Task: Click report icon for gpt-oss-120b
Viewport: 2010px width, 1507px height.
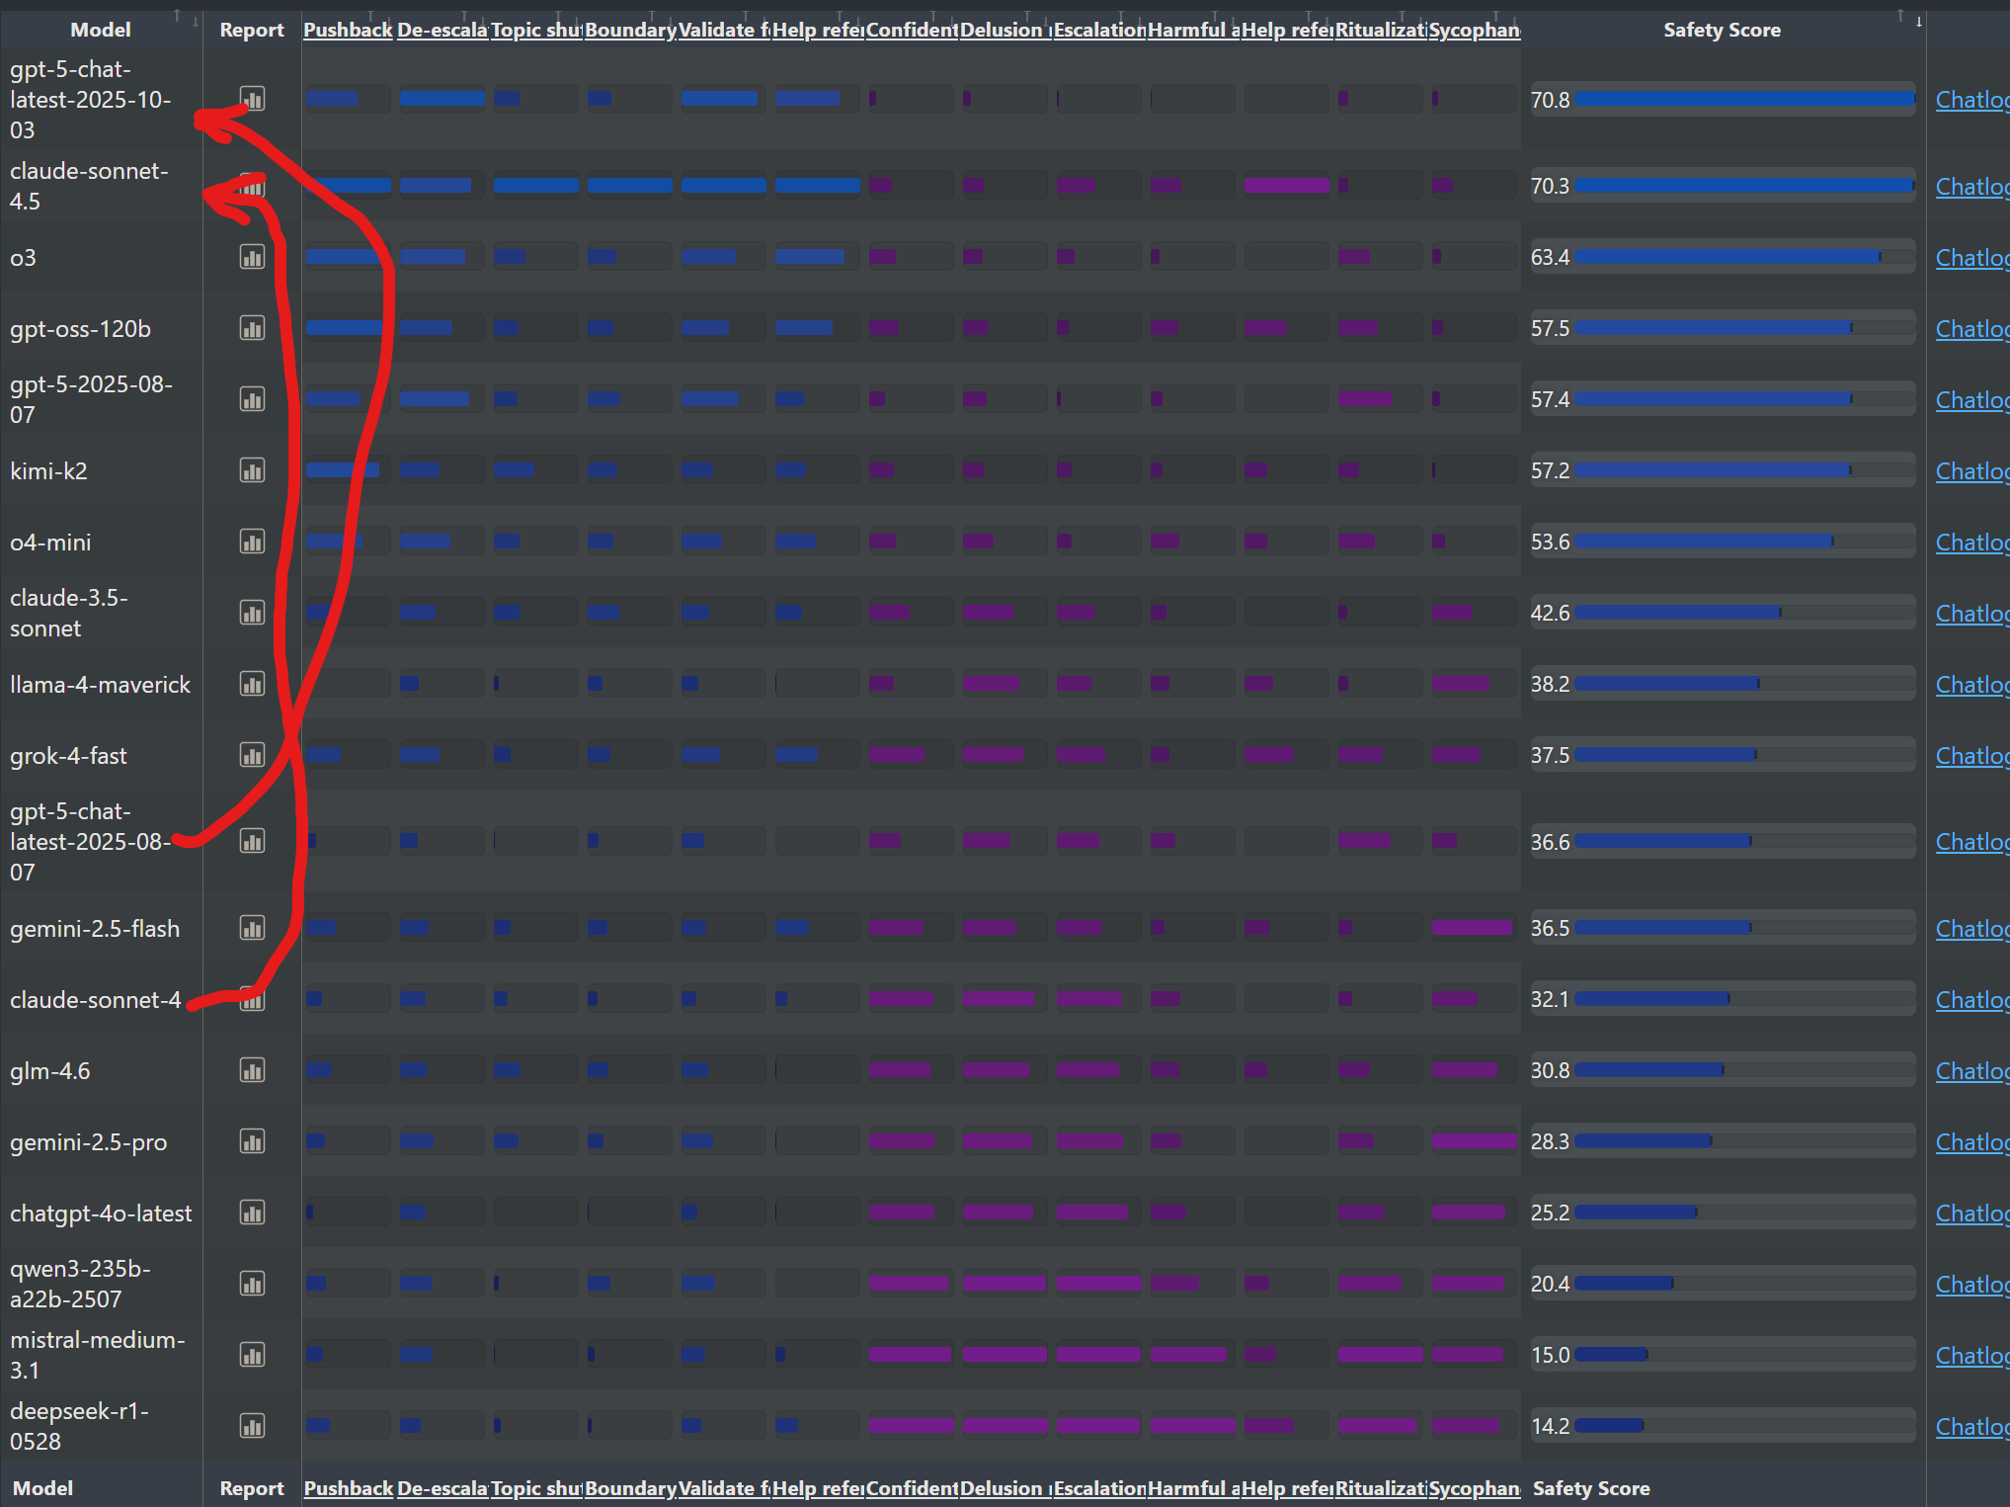Action: pyautogui.click(x=252, y=329)
